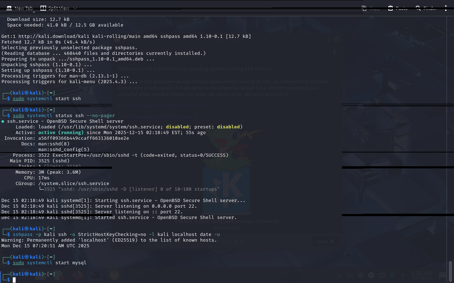Open a new terminal tab
The width and height of the screenshot is (454, 283).
pos(20,8)
